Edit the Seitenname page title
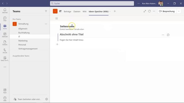Image resolution: width=184 pixels, height=103 pixels. 67,26
